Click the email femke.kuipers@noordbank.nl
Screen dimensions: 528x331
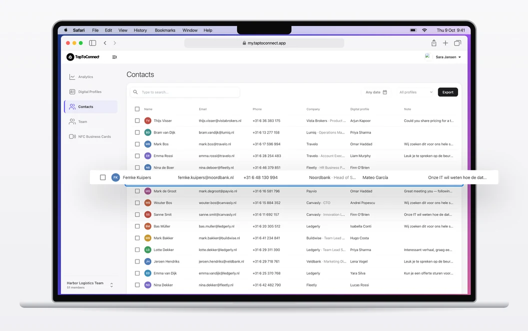click(206, 177)
